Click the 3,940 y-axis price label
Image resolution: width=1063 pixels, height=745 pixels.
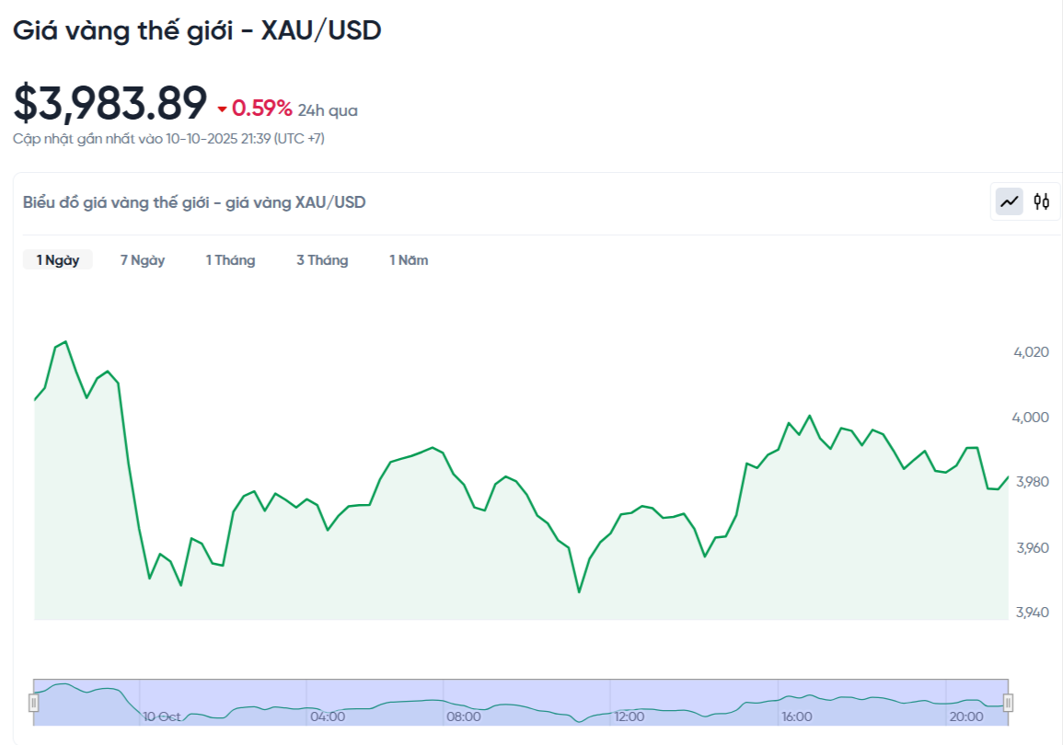coord(1031,612)
